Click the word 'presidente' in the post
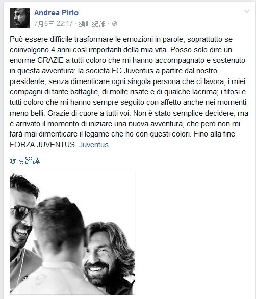Viewport: 256px width, 299px height. click(27, 81)
